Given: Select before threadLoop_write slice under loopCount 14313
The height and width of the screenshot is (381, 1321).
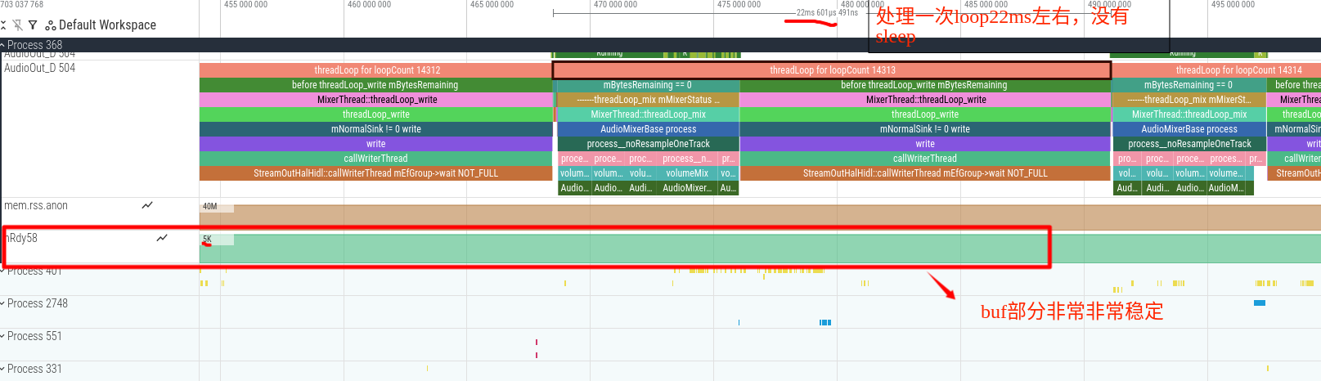Looking at the screenshot, I should click(x=924, y=85).
